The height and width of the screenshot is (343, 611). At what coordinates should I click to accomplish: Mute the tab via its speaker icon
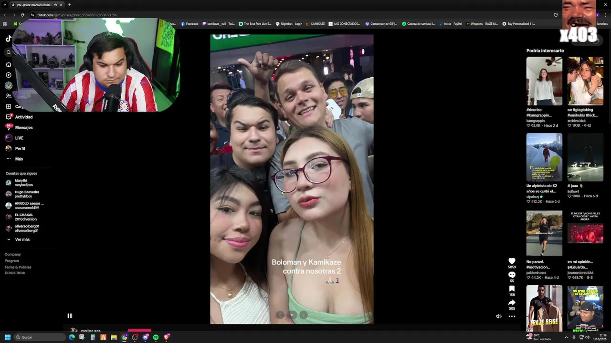[55, 5]
